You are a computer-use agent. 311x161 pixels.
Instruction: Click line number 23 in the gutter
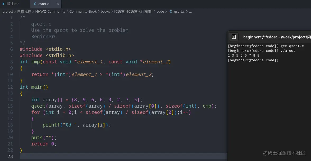click(10, 157)
